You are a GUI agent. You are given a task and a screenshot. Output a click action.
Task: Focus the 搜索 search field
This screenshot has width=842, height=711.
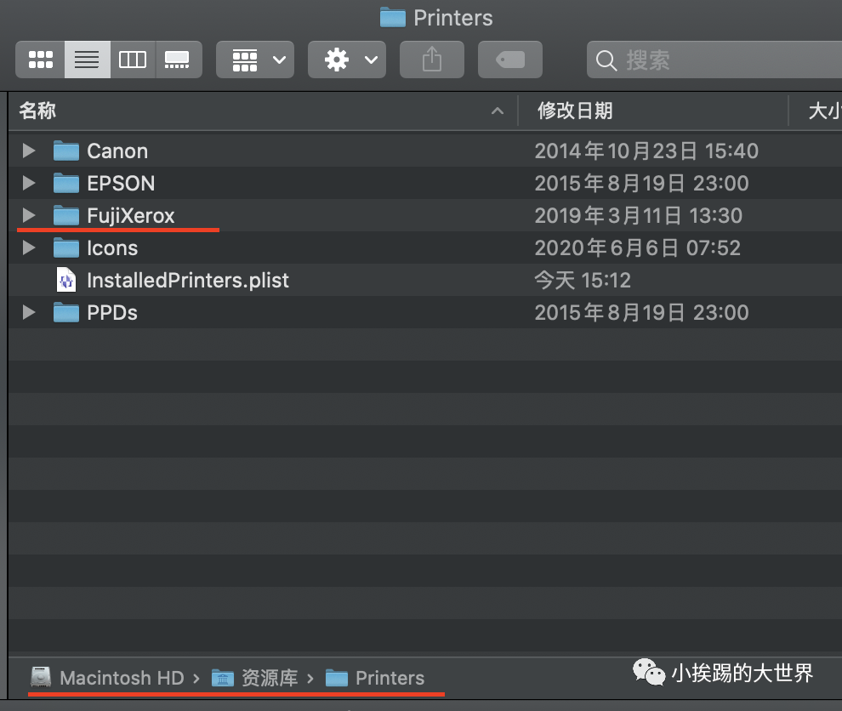click(714, 60)
